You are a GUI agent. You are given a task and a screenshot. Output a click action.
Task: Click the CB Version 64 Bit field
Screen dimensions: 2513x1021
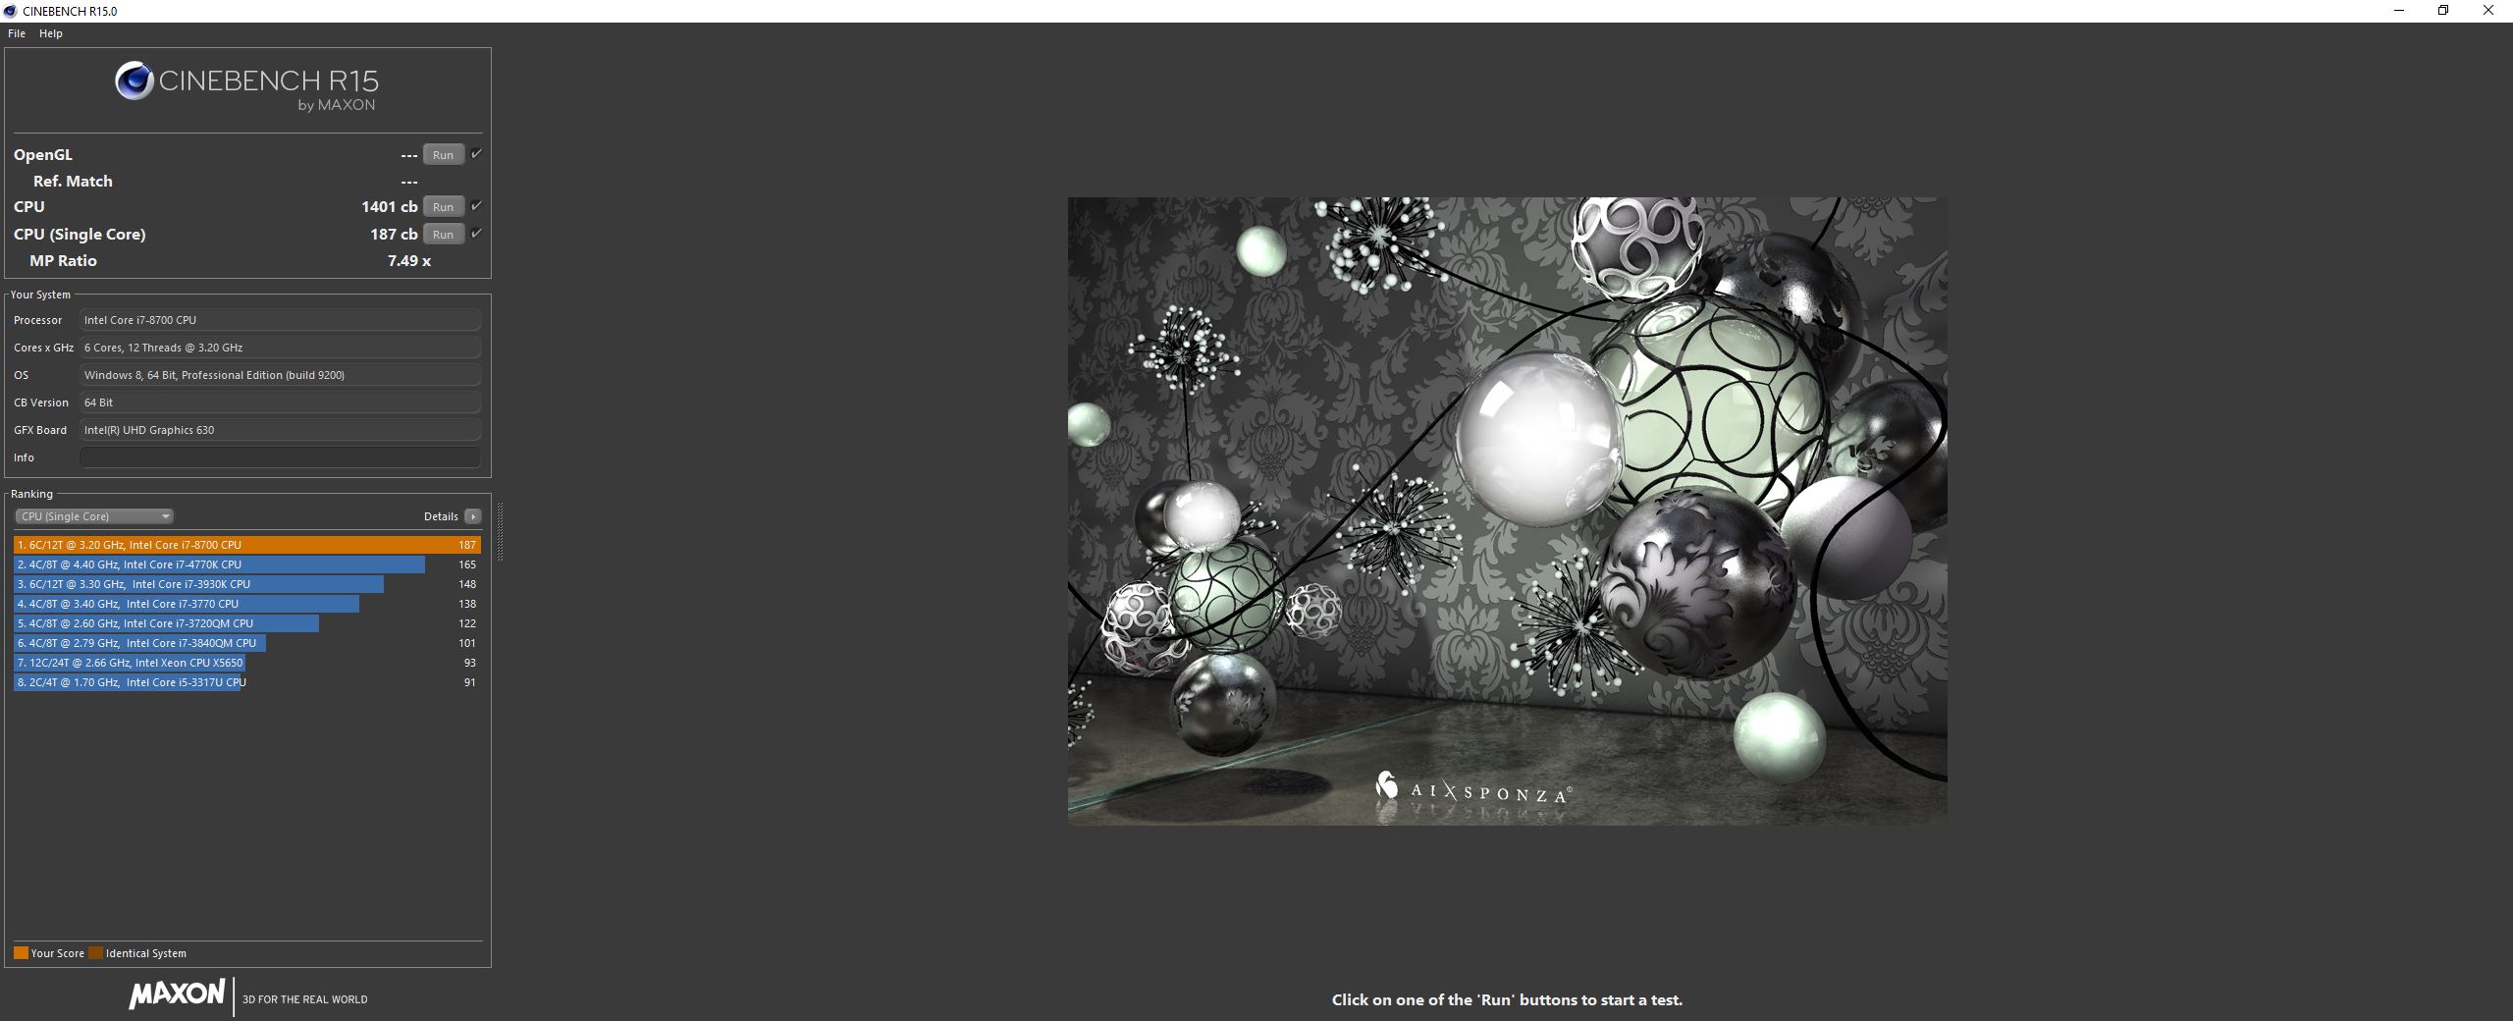click(280, 403)
